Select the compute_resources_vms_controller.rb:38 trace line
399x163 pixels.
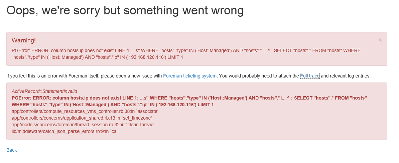[x=85, y=111]
